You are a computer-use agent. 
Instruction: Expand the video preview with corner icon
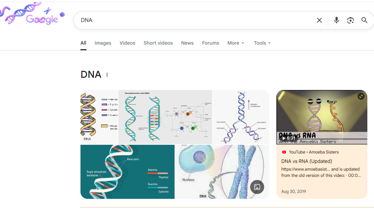361,96
